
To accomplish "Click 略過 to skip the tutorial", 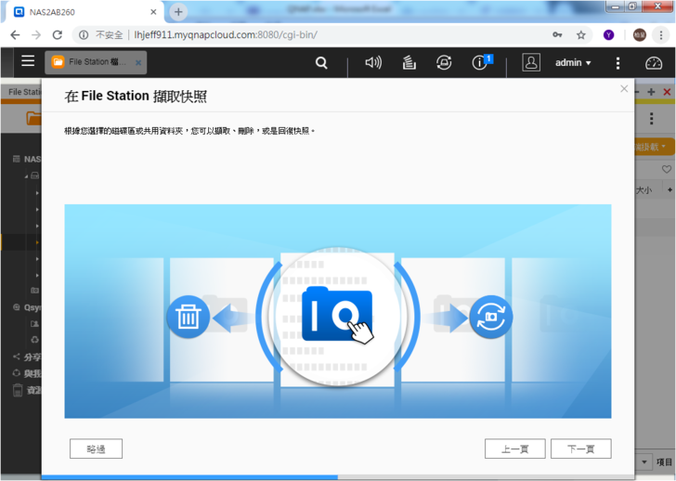I will click(96, 448).
